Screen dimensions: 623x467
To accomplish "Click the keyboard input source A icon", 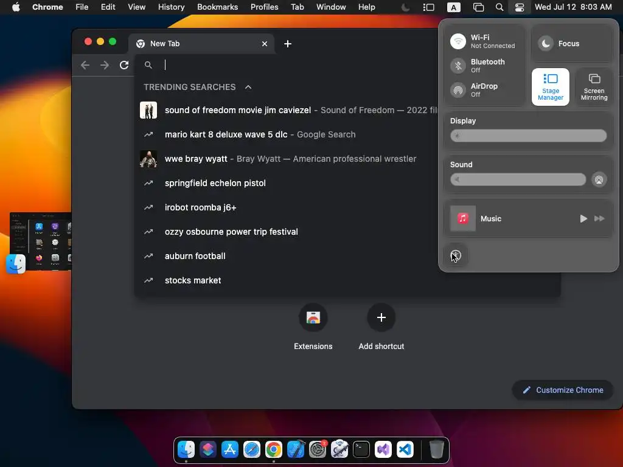I will 453,7.
